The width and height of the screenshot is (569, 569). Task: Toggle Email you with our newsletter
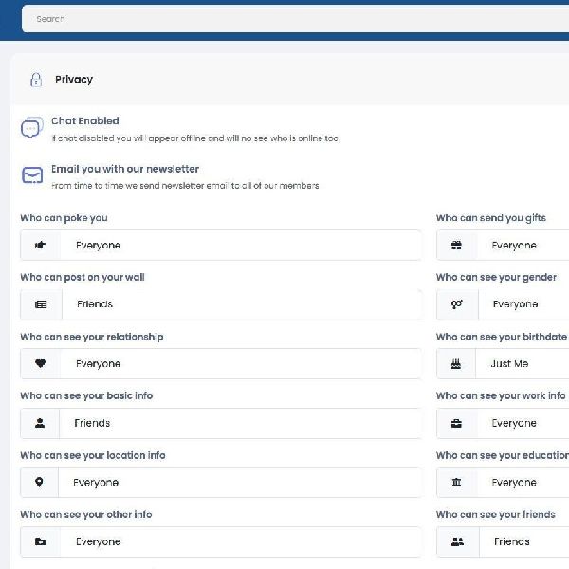(x=125, y=170)
